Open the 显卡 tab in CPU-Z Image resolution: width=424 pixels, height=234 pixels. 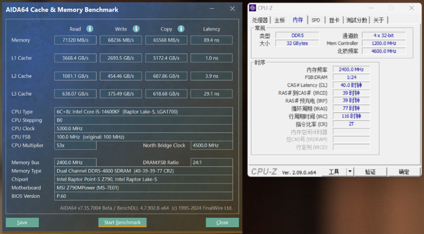coord(334,20)
